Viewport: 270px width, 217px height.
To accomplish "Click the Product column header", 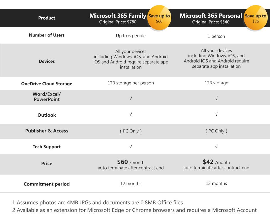I will coord(47,18).
